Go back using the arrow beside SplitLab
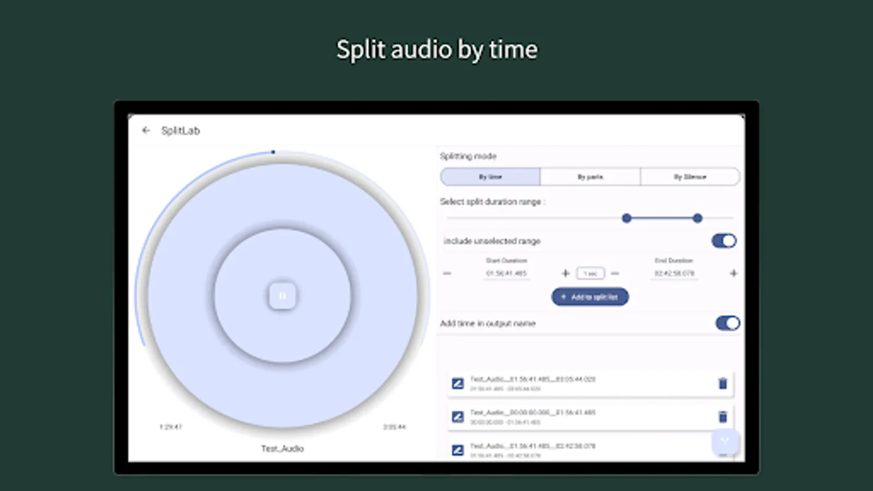Viewport: 873px width, 491px height. [x=146, y=130]
